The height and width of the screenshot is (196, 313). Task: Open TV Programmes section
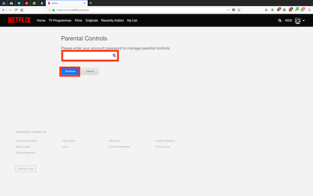(60, 21)
